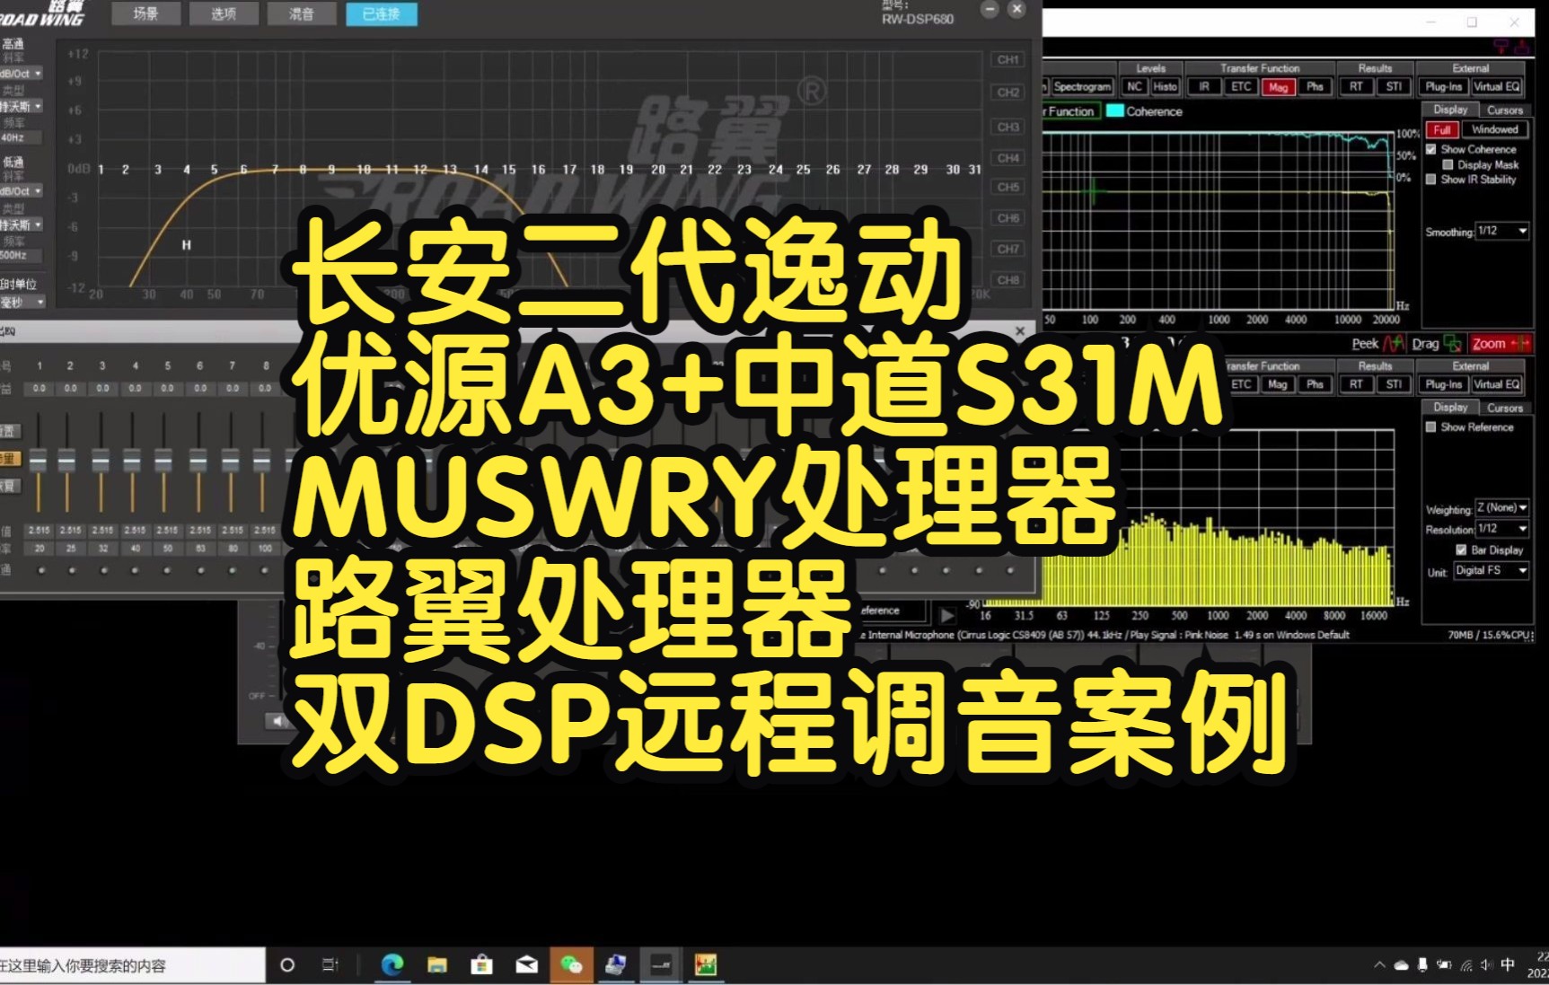Activate the Zoom cursor mode

[1500, 344]
